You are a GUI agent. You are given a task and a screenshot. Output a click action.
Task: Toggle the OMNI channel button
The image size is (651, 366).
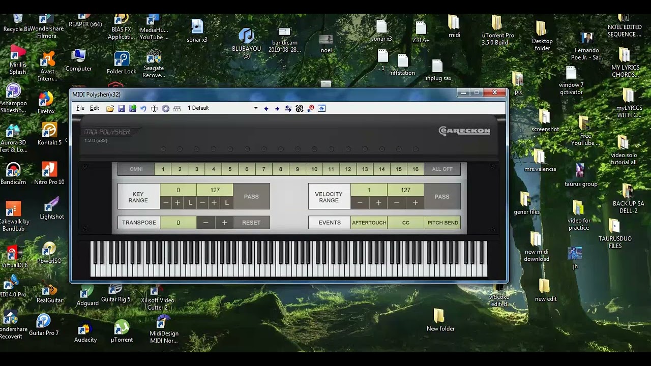(136, 169)
